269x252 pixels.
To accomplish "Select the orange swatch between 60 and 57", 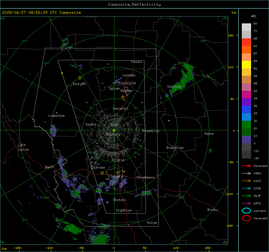I will coord(246,49).
